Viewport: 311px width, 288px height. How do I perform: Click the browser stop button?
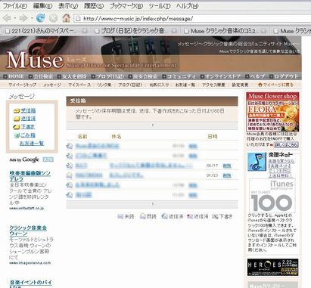point(53,18)
